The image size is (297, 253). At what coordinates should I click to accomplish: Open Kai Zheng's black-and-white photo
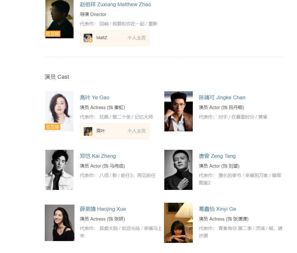[x=59, y=170]
